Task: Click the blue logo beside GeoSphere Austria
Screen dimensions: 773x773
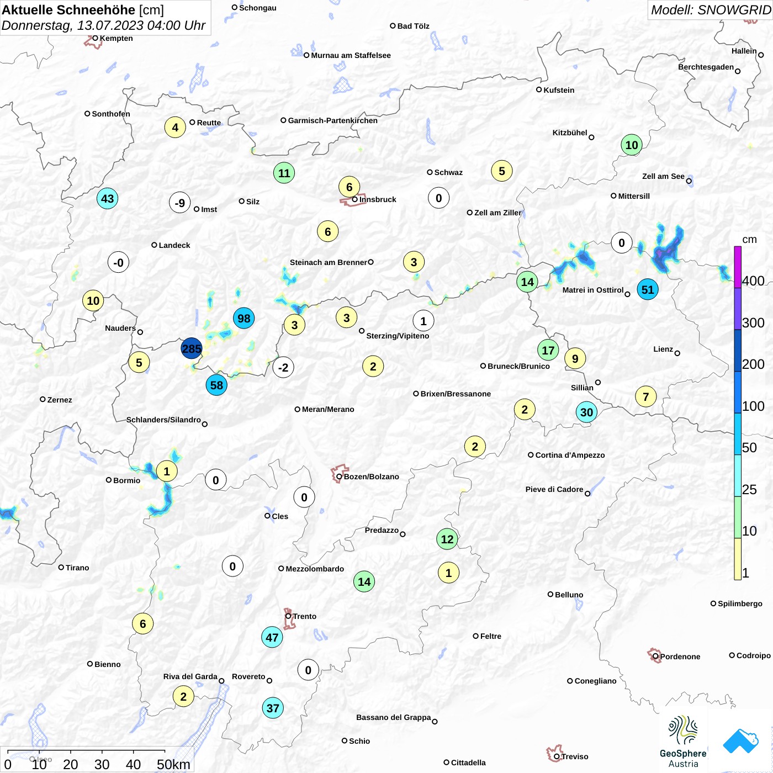Action: point(741,742)
